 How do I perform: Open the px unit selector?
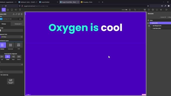pos(22,65)
